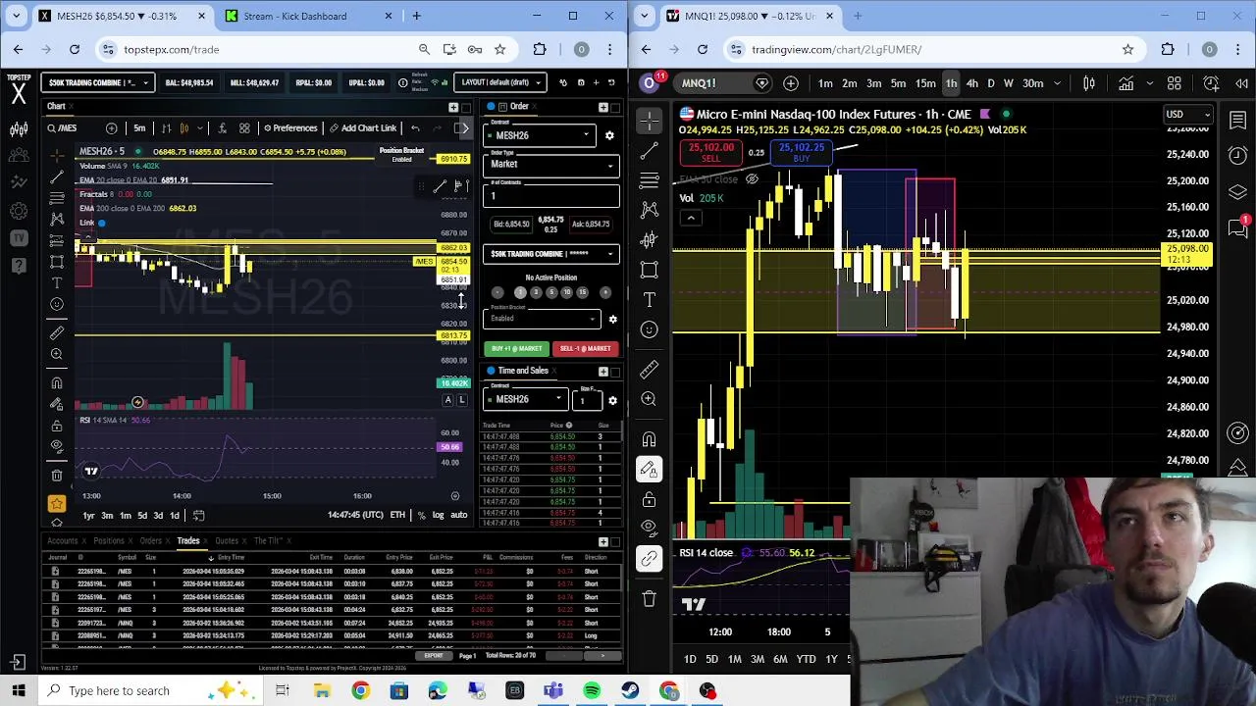Switch to the Positions tab
This screenshot has height=706, width=1256.
(108, 541)
